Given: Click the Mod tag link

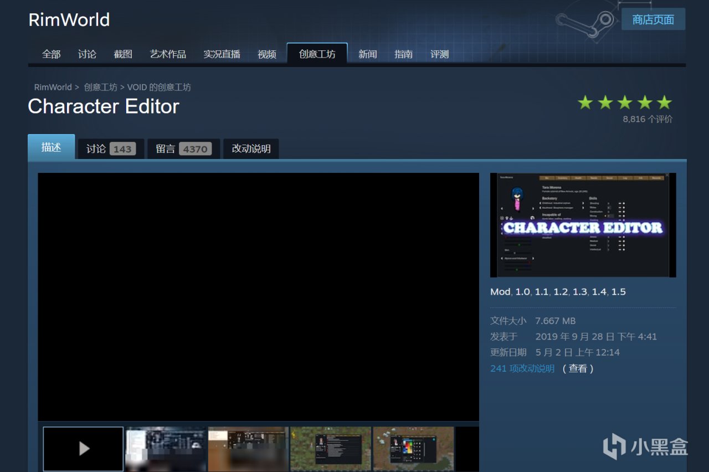Looking at the screenshot, I should [x=500, y=292].
